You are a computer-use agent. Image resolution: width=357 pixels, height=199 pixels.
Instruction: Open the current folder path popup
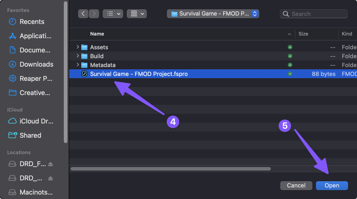tap(213, 14)
